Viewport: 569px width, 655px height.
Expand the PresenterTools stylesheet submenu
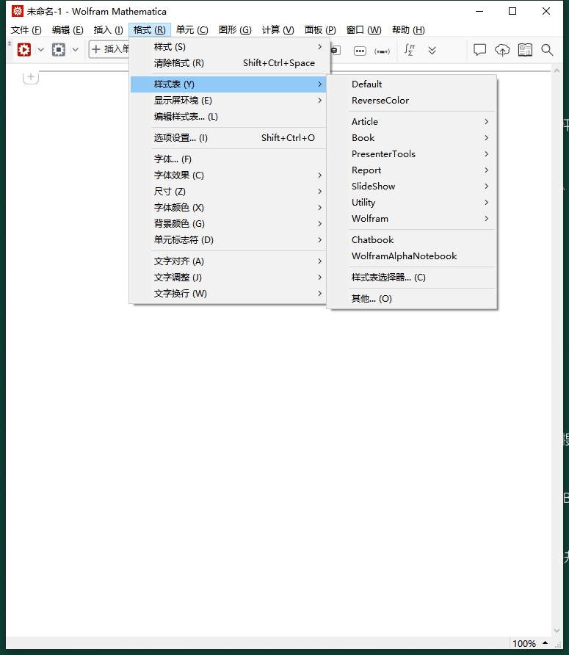click(x=412, y=154)
